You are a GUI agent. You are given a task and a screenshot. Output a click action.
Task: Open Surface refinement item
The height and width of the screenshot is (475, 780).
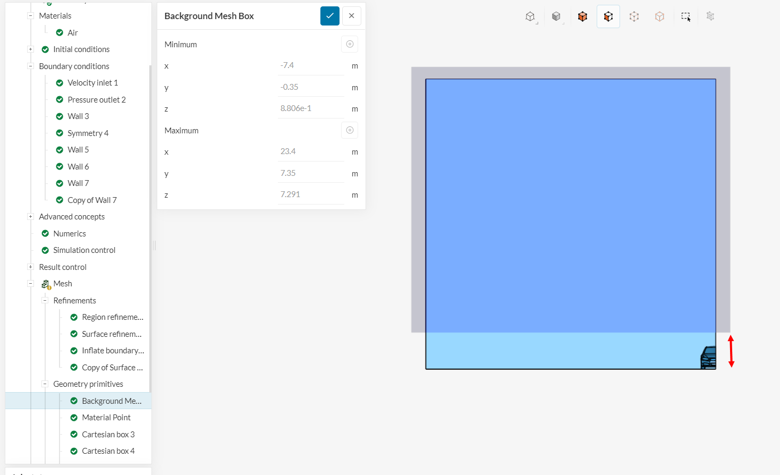(x=112, y=334)
